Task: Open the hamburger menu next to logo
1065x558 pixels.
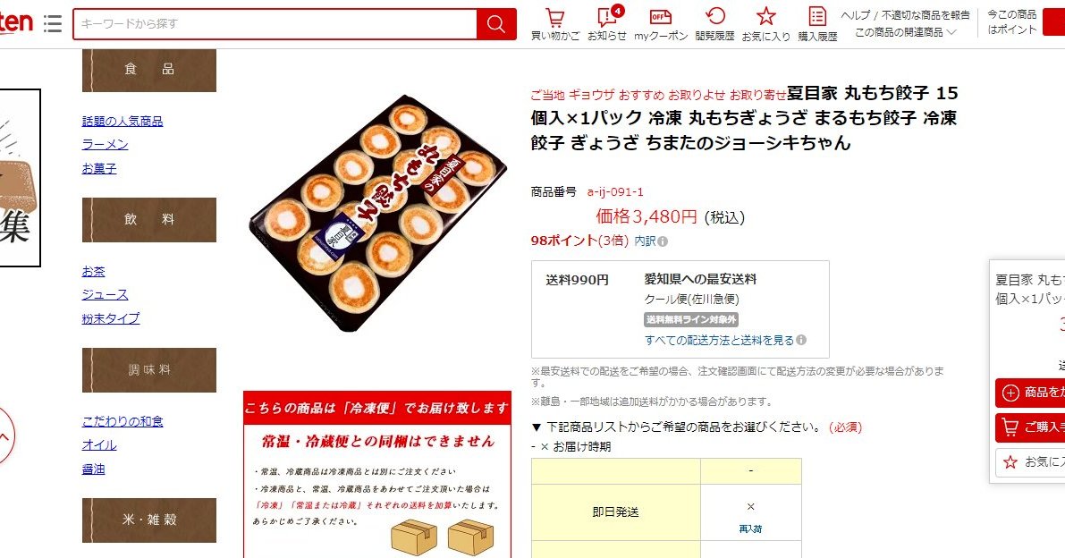Action: tap(52, 23)
